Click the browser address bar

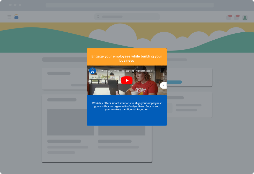[x=130, y=5]
